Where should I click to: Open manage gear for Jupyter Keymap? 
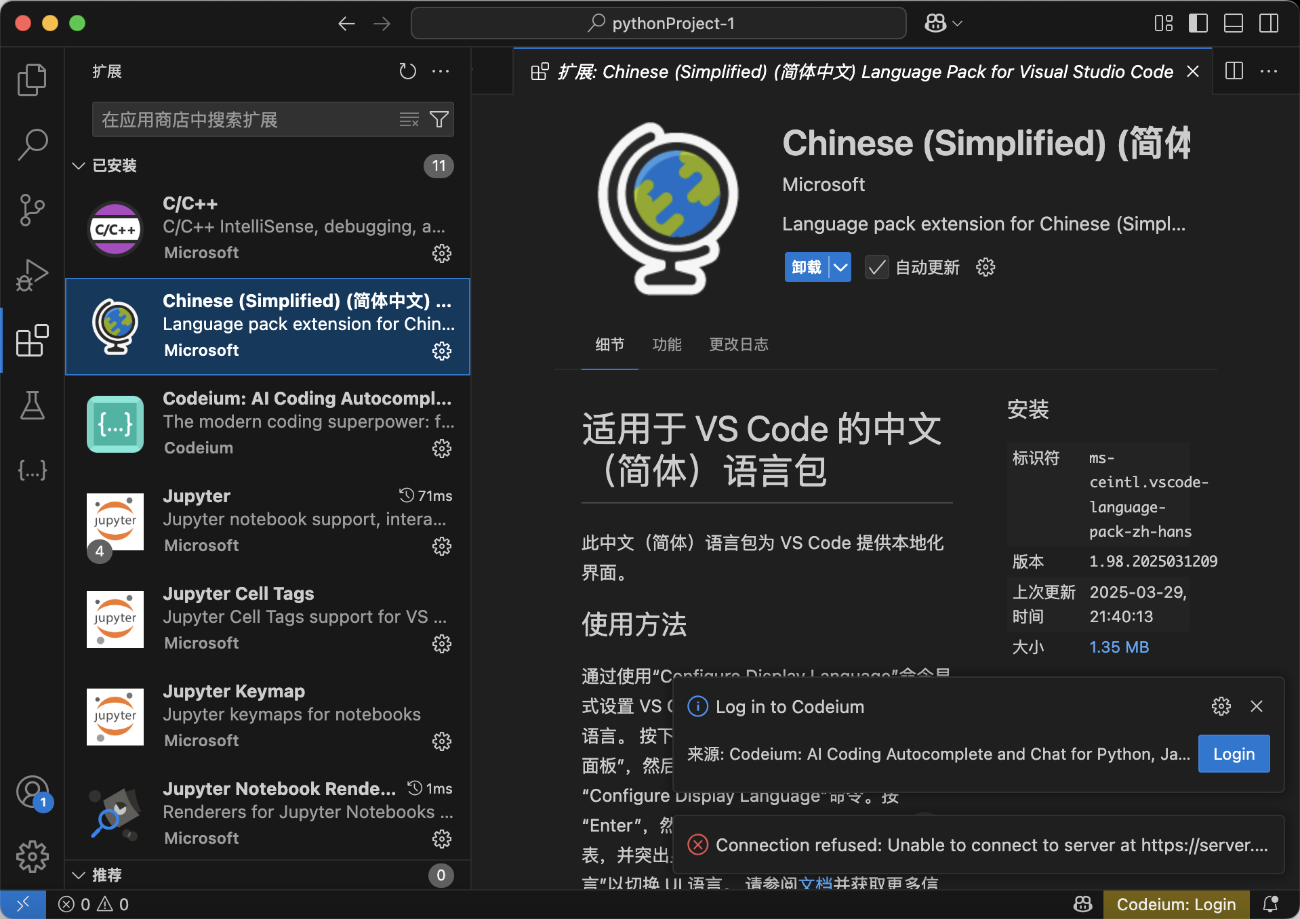(x=442, y=741)
